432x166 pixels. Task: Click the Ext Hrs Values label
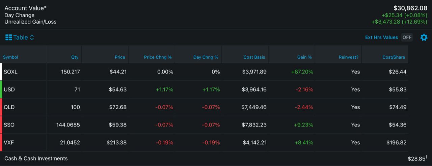(381, 37)
